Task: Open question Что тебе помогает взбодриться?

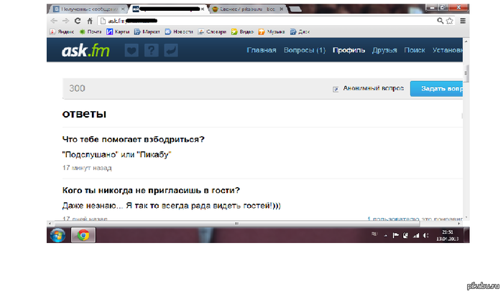Action: tap(133, 139)
